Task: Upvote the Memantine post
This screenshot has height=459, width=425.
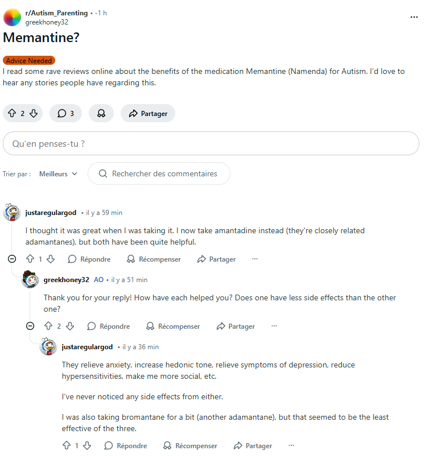Action: click(x=11, y=113)
